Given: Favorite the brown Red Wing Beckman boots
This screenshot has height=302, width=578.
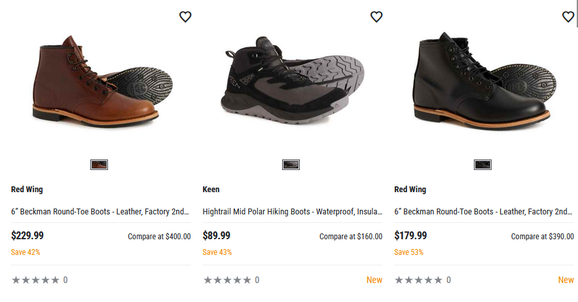Looking at the screenshot, I should click(185, 17).
